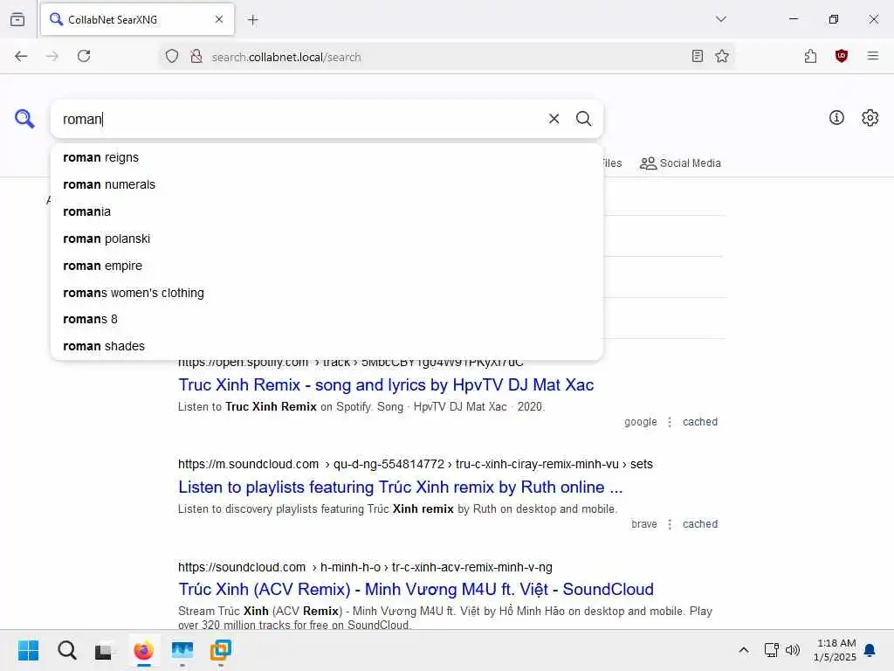Open the notifications bell icon

[870, 650]
